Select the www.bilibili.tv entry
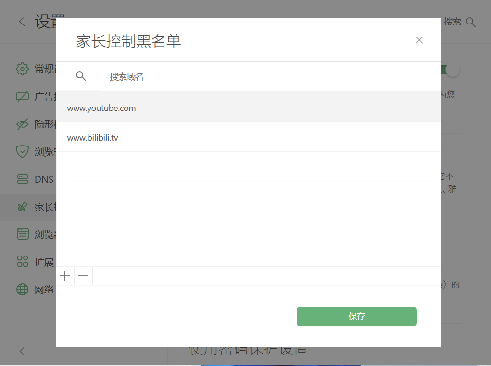 (x=248, y=137)
